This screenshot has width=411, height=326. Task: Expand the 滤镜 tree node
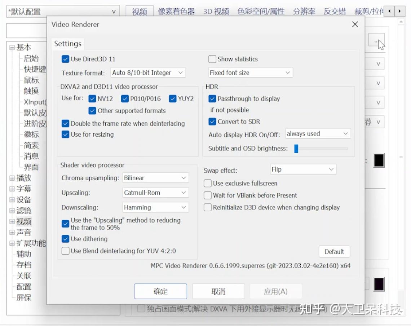click(12, 211)
